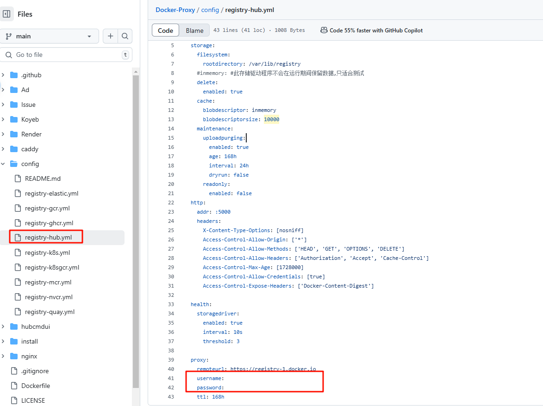Click the add file plus icon
The image size is (543, 406).
click(110, 36)
